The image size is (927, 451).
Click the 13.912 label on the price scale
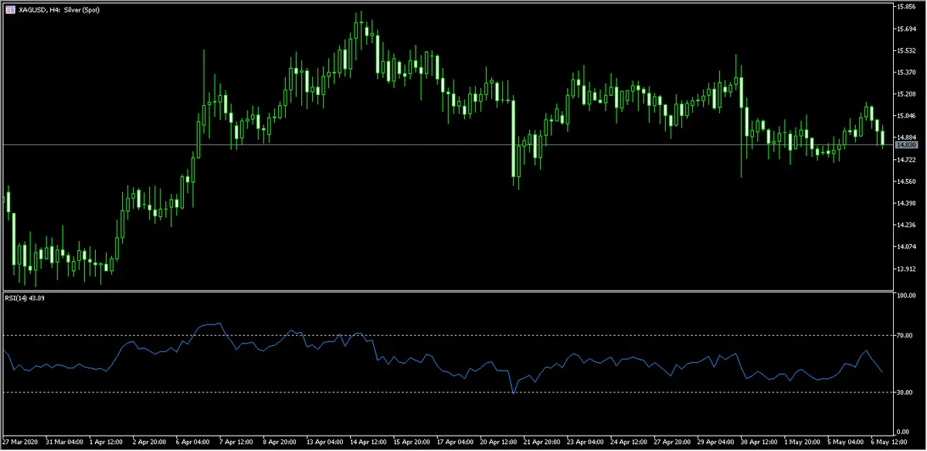[905, 269]
